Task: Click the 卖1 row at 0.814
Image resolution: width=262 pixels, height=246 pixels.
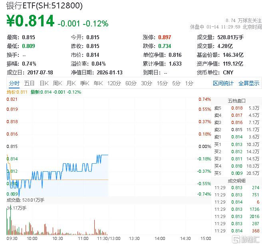Action: 236,137
